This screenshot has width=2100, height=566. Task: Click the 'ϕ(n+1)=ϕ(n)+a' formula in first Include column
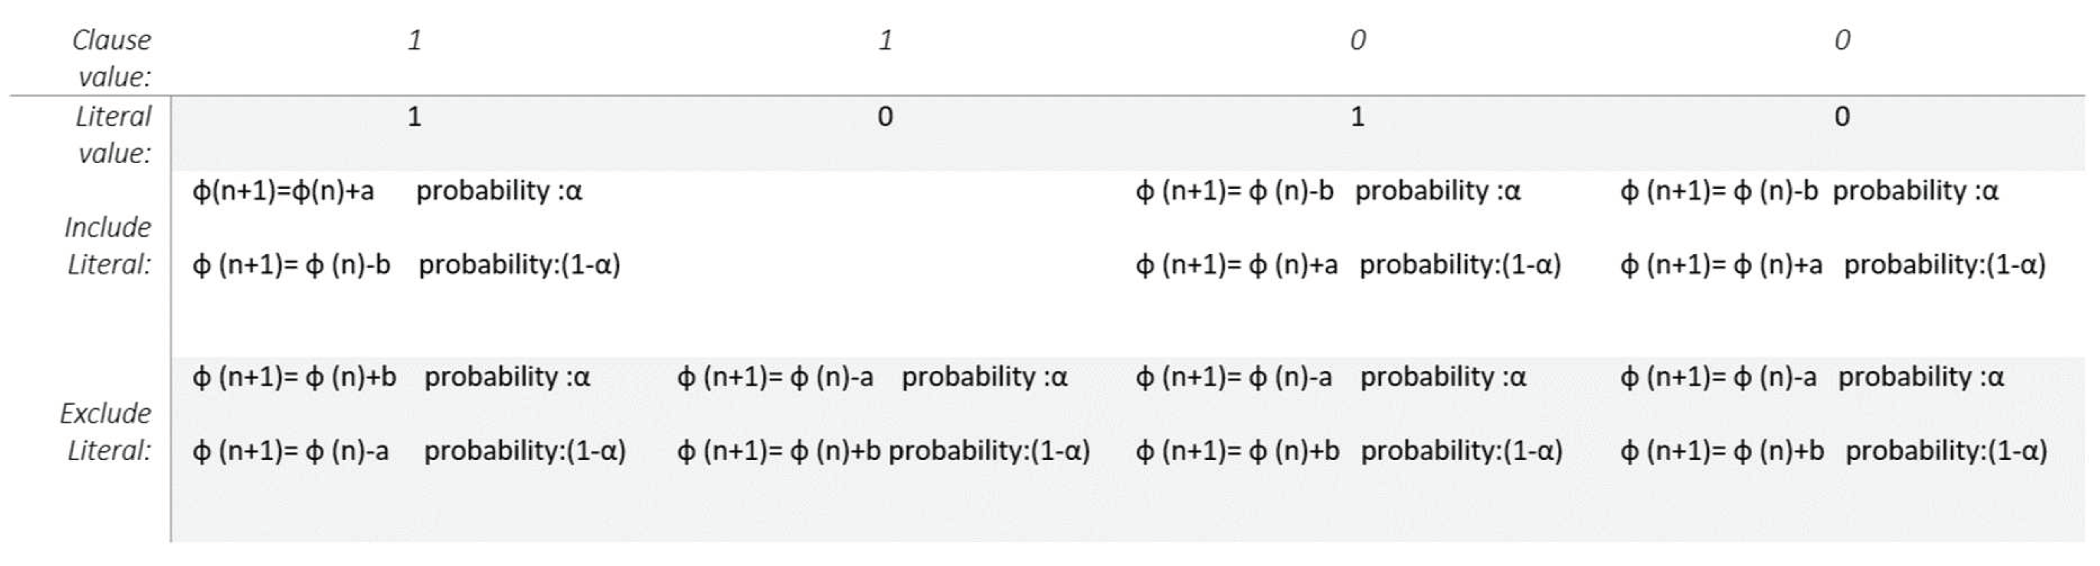click(283, 190)
